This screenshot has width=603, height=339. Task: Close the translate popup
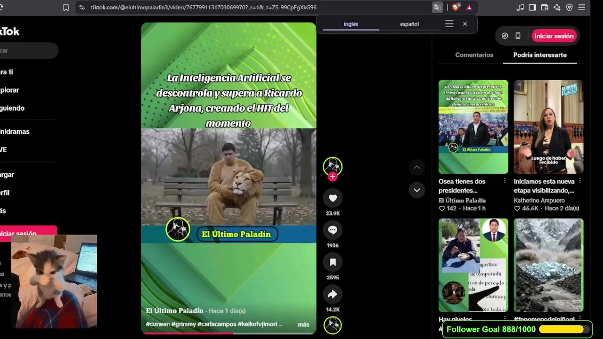[x=465, y=24]
